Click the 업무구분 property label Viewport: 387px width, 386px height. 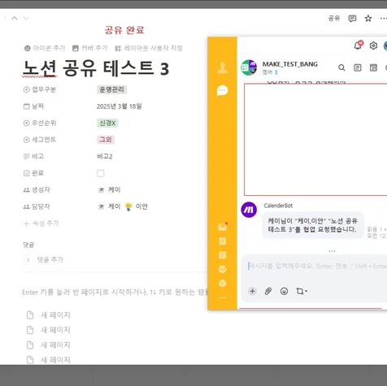(x=40, y=89)
